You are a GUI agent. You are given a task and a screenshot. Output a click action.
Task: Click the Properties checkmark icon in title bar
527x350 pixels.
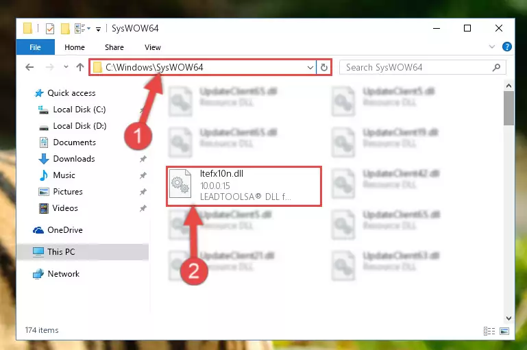(50, 29)
